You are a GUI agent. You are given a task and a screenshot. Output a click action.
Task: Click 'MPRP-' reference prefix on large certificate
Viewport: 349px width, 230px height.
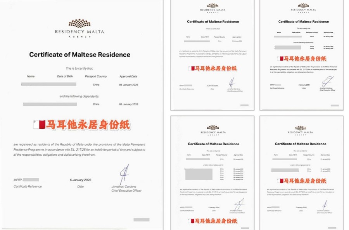tap(18, 180)
